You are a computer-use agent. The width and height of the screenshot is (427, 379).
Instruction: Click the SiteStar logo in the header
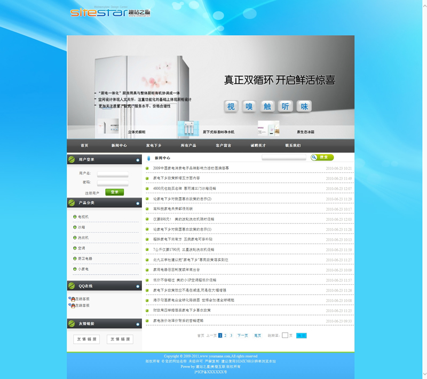tap(103, 12)
